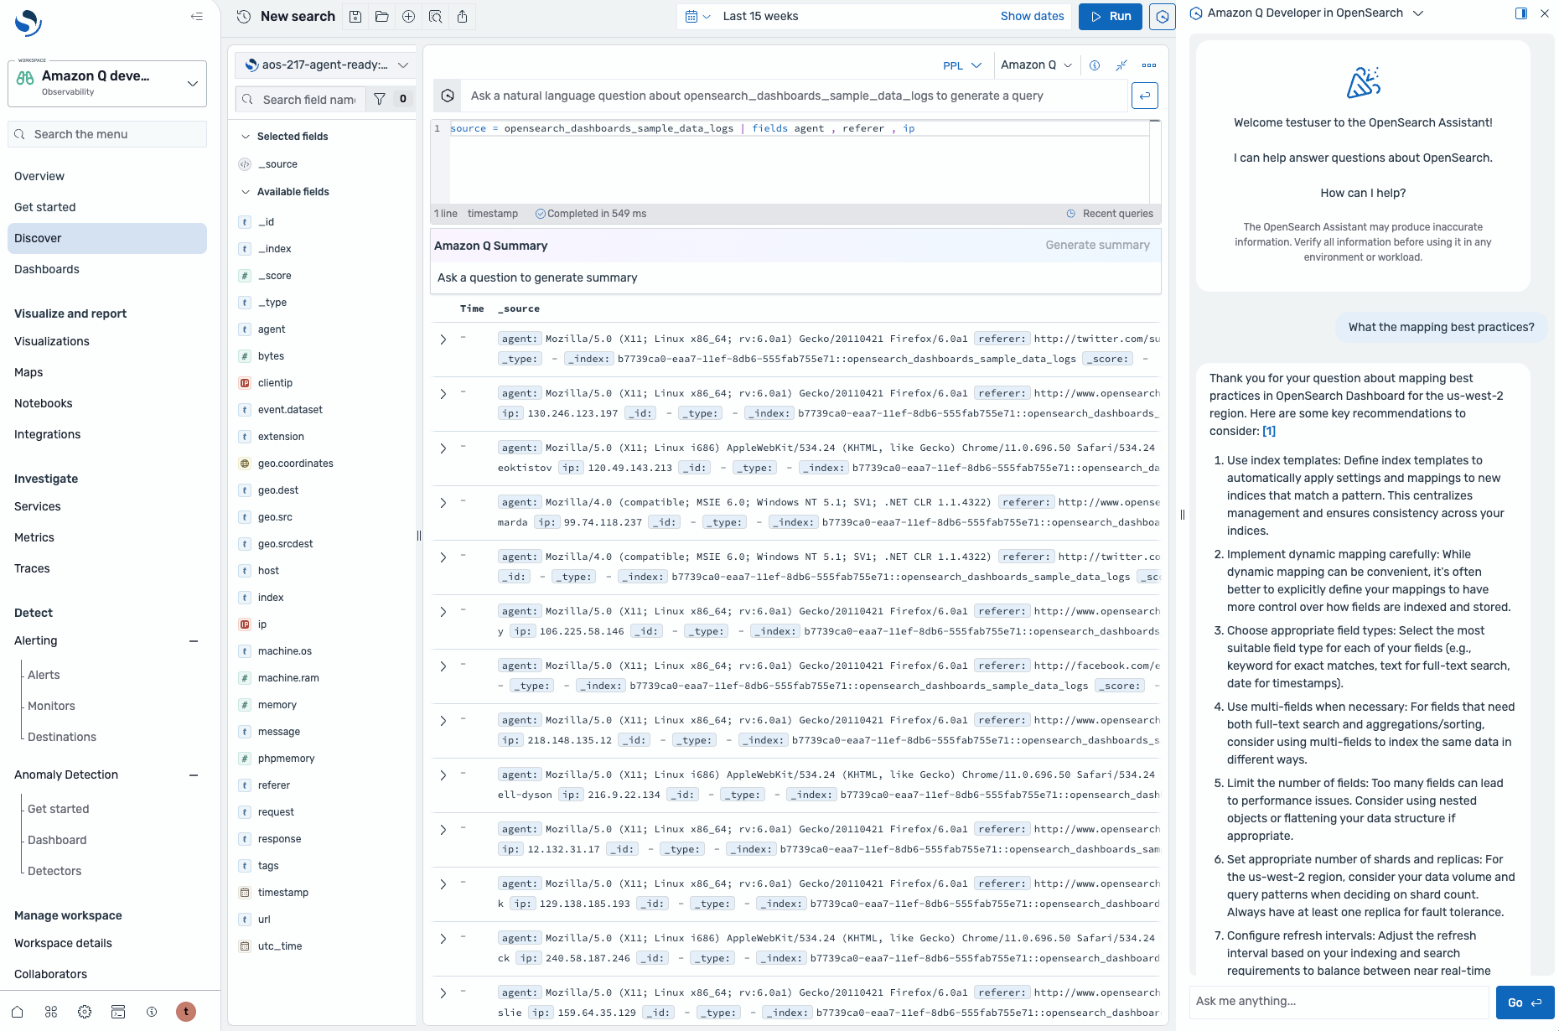
Task: Select the timestamp field in list
Action: pos(282,892)
